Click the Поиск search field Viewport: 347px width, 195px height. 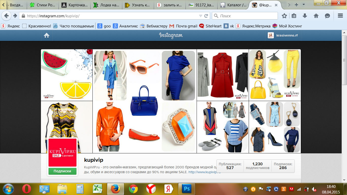click(245, 16)
